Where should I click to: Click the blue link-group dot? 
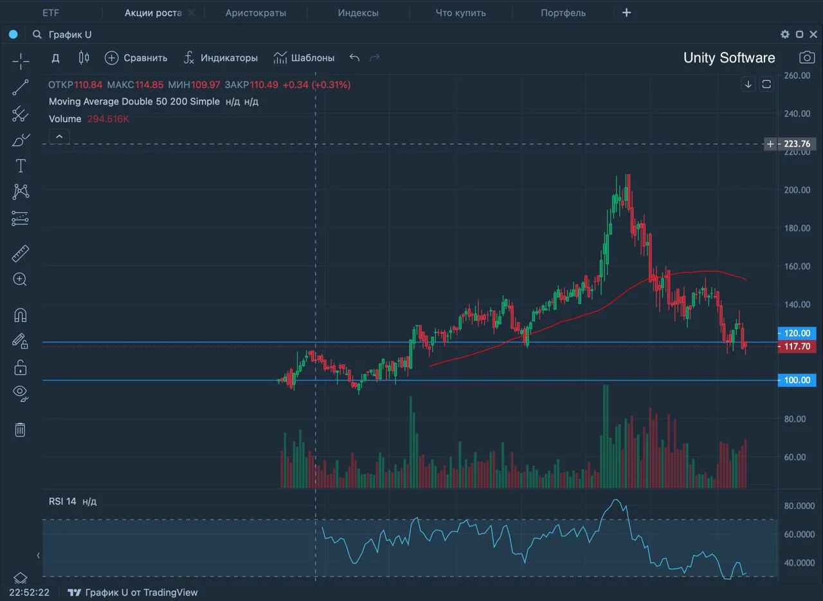click(x=14, y=35)
